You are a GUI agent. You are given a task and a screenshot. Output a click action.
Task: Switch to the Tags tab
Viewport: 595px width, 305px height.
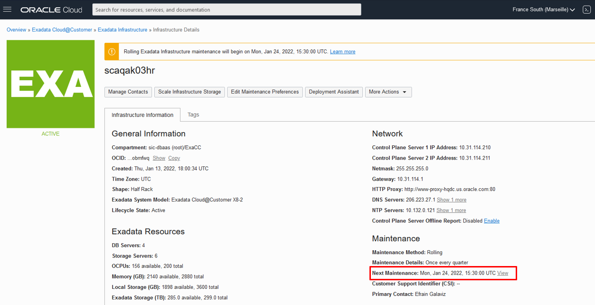tap(193, 114)
